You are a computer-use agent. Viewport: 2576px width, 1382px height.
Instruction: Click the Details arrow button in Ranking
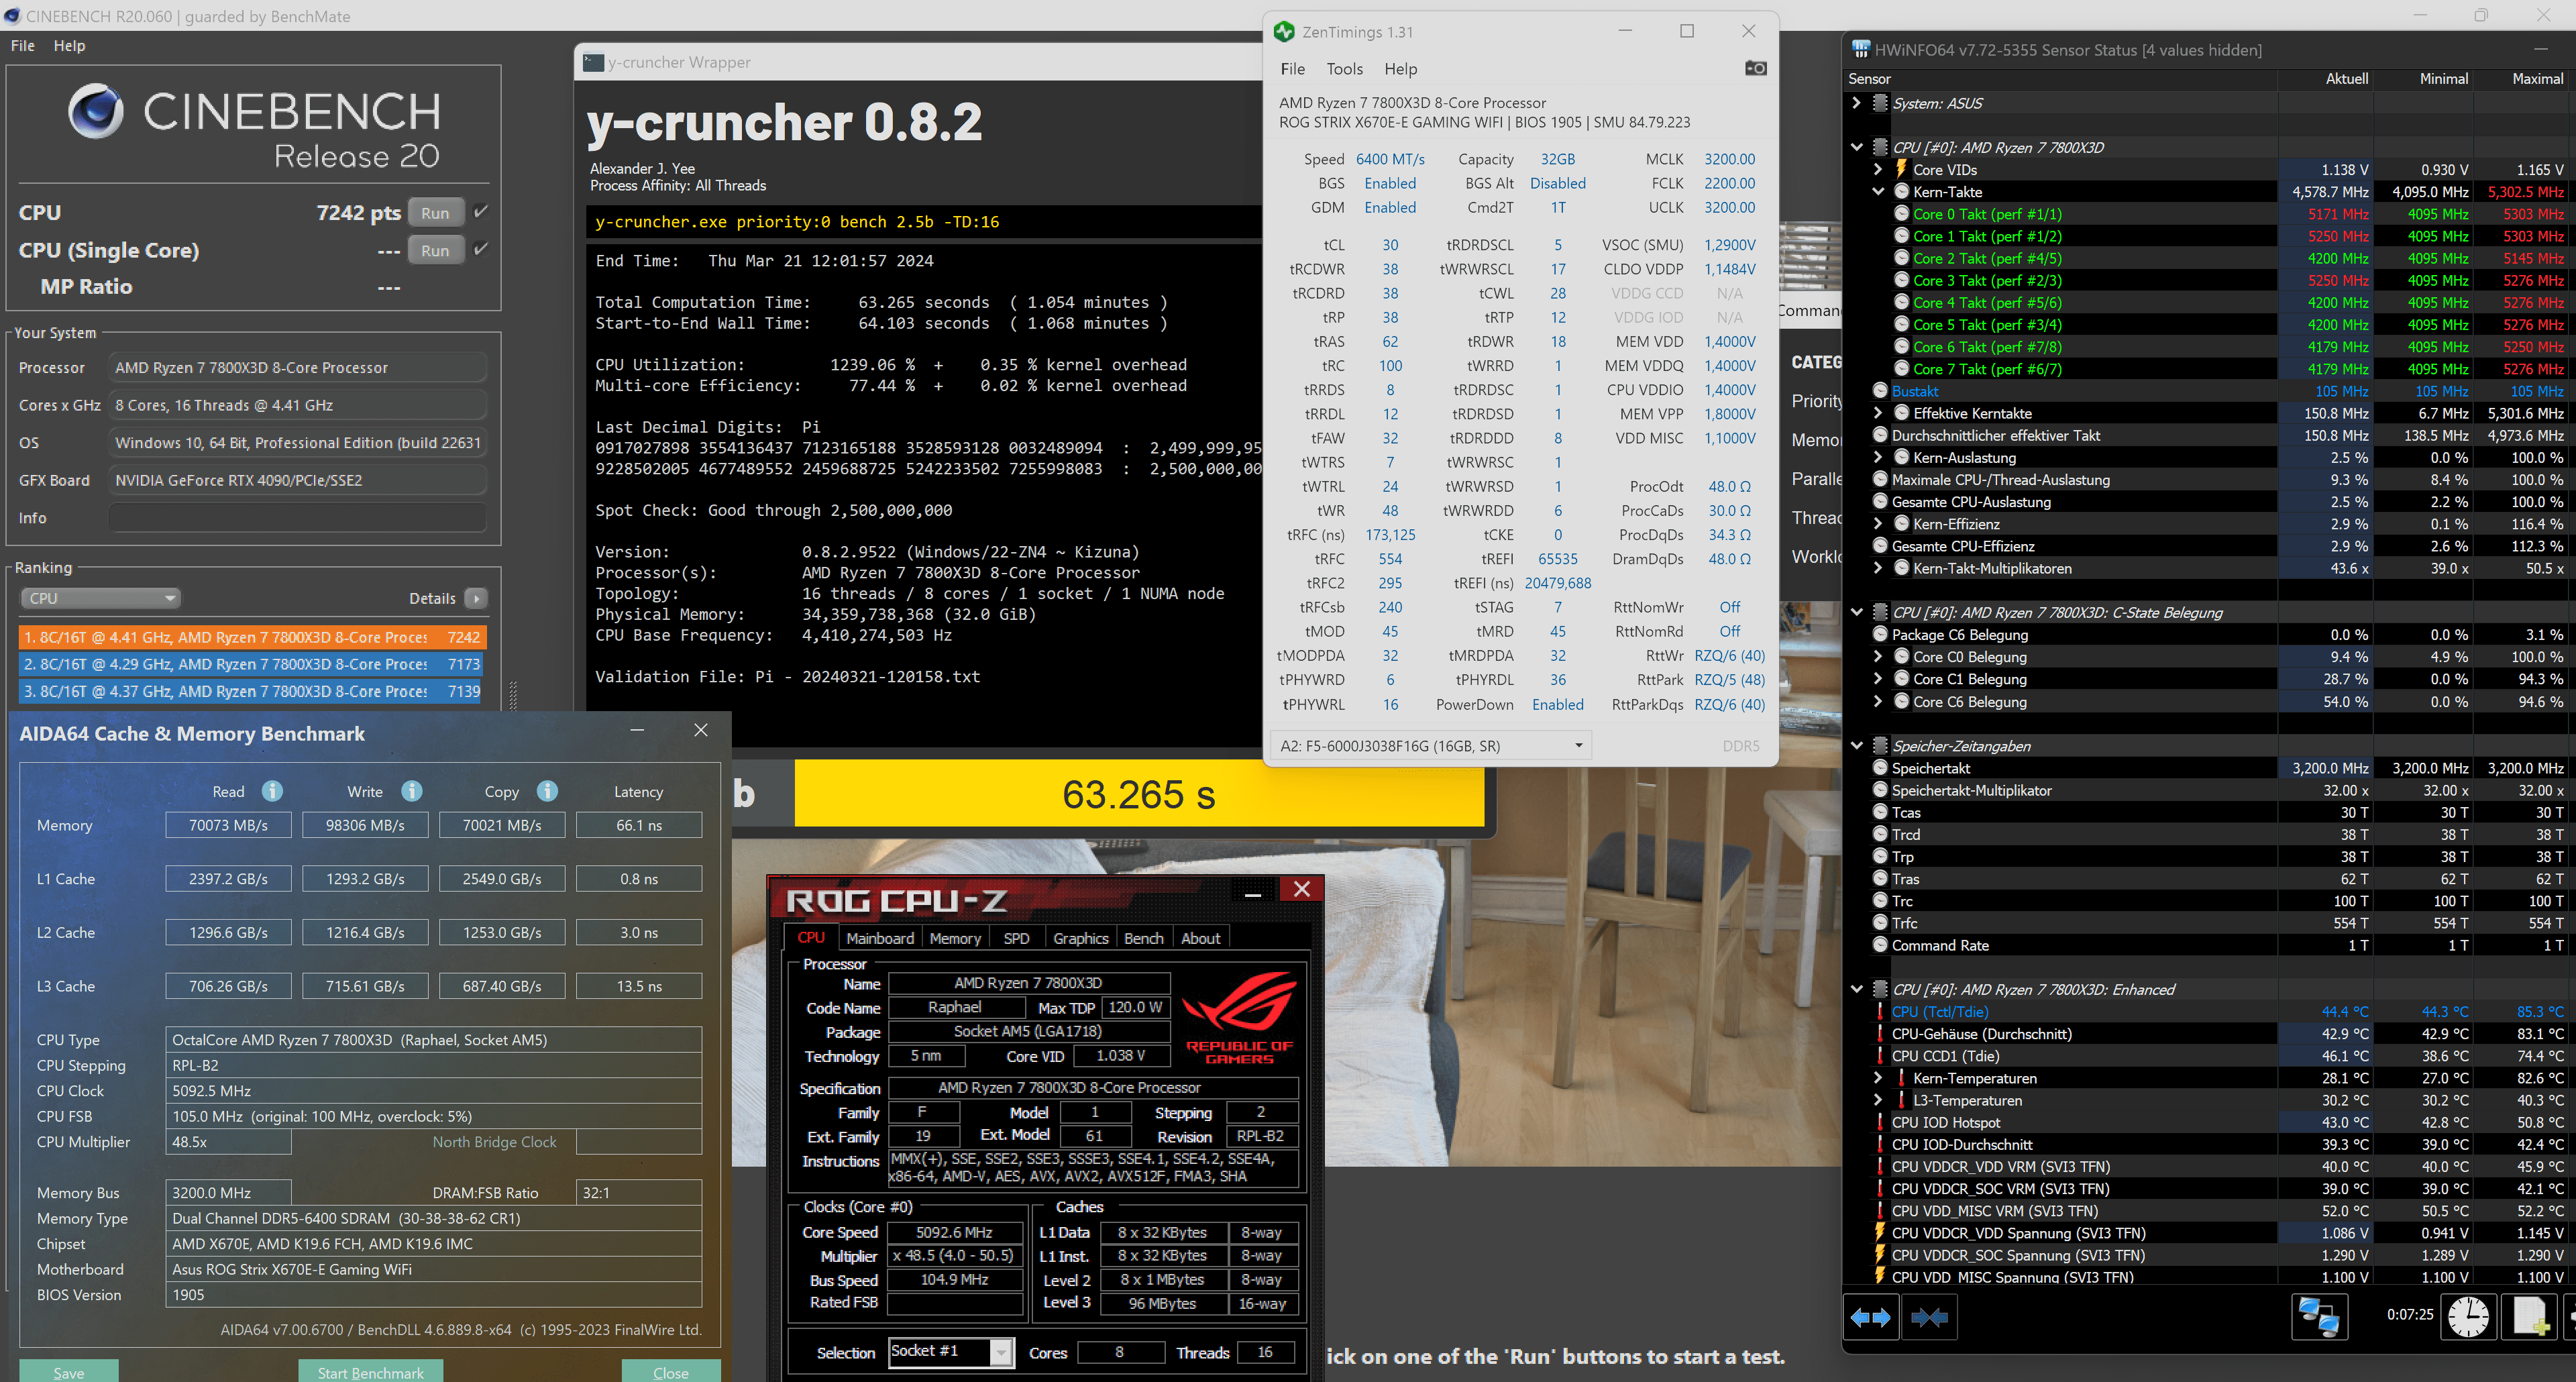[x=476, y=598]
